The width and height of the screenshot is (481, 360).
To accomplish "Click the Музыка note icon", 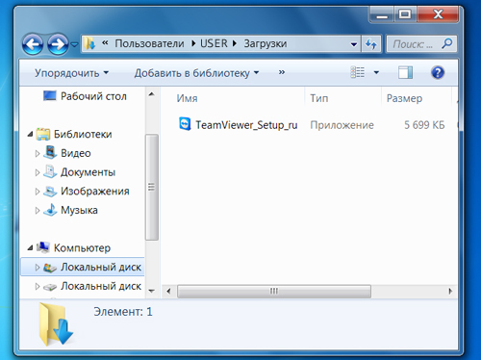I will 50,210.
